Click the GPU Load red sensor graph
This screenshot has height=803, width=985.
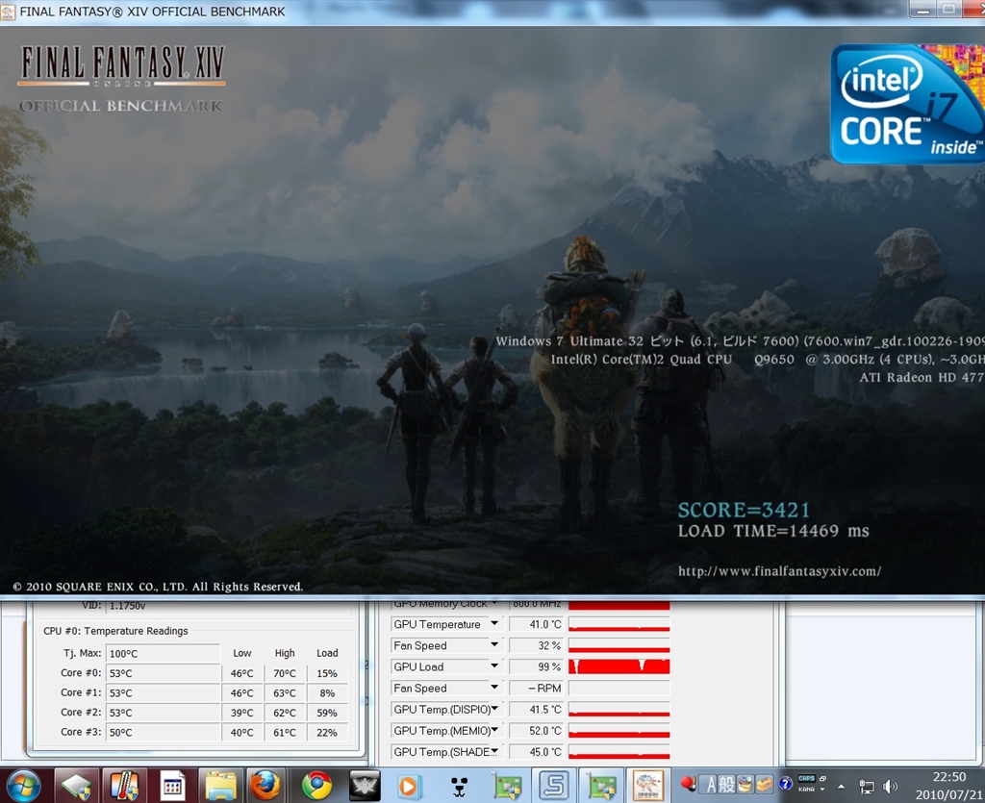tap(619, 666)
